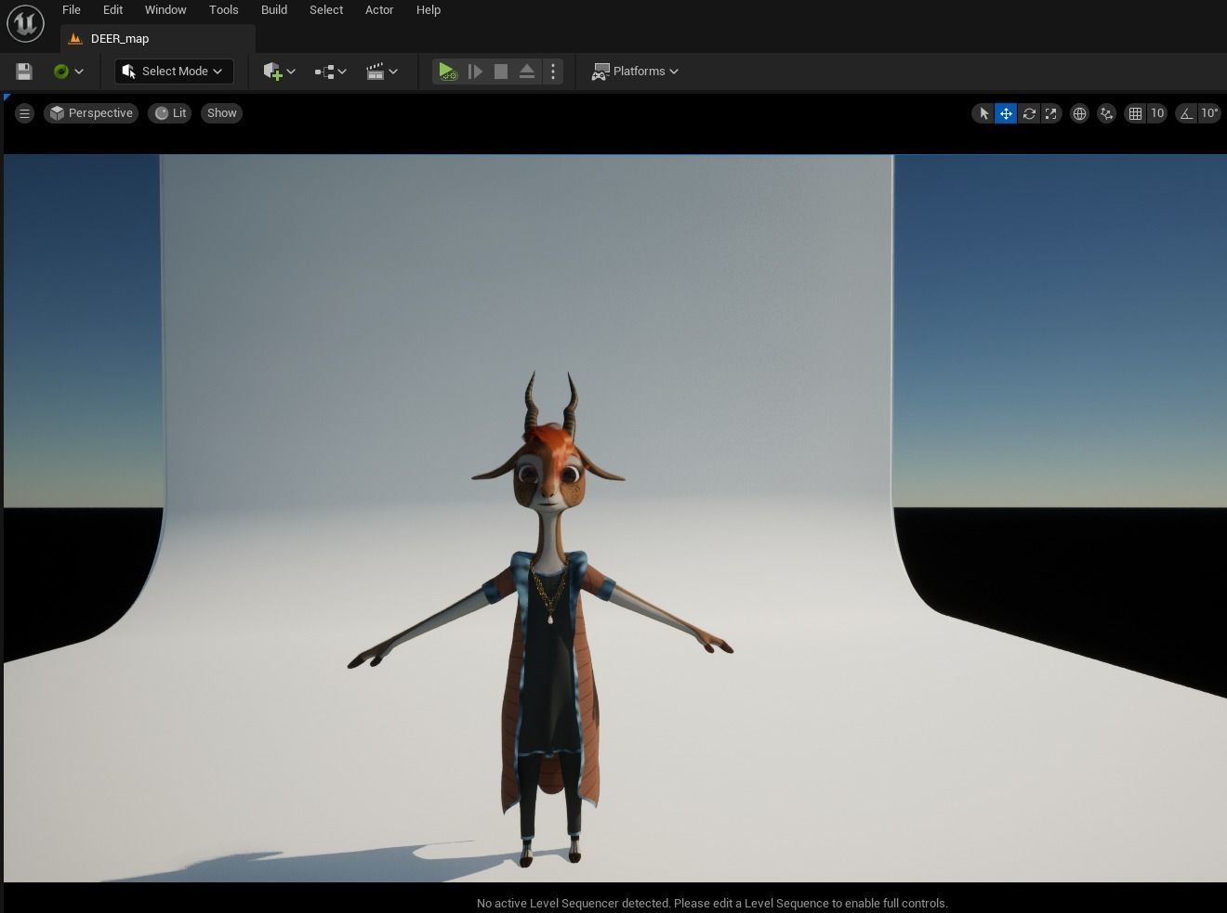The image size is (1227, 913).
Task: Save the current level with the floppy icon
Action: 24,72
